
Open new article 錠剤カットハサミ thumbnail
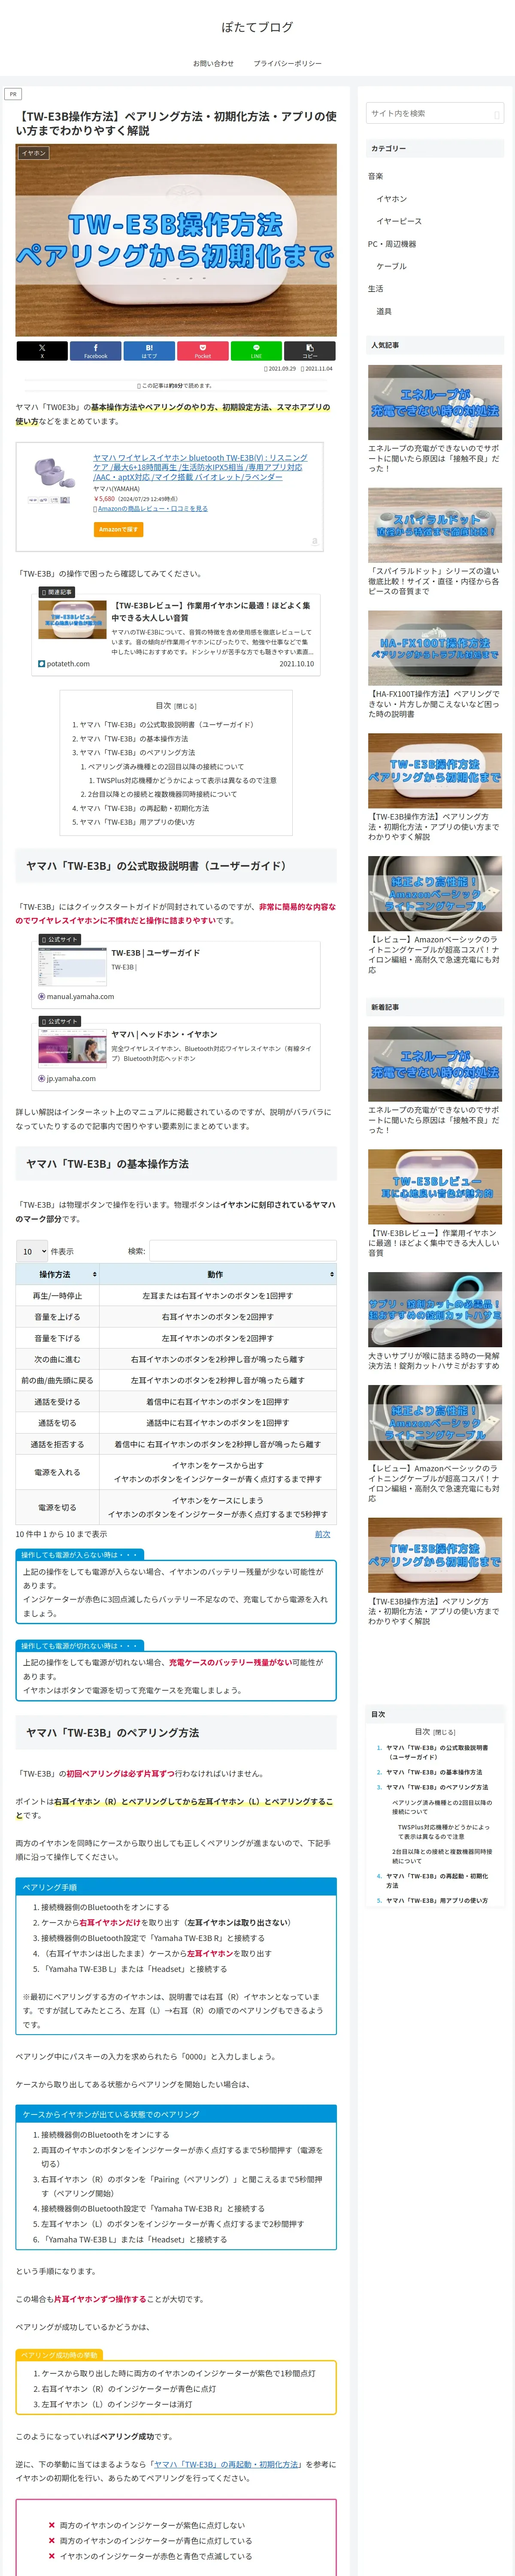coord(435,1310)
